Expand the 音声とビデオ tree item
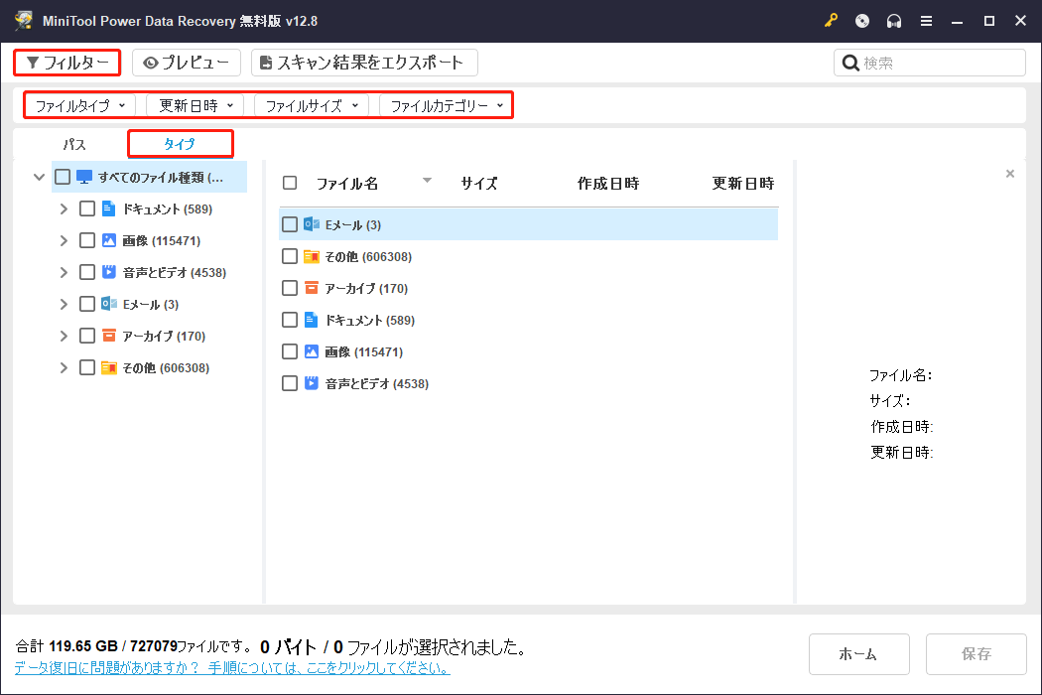The height and width of the screenshot is (695, 1042). point(64,271)
